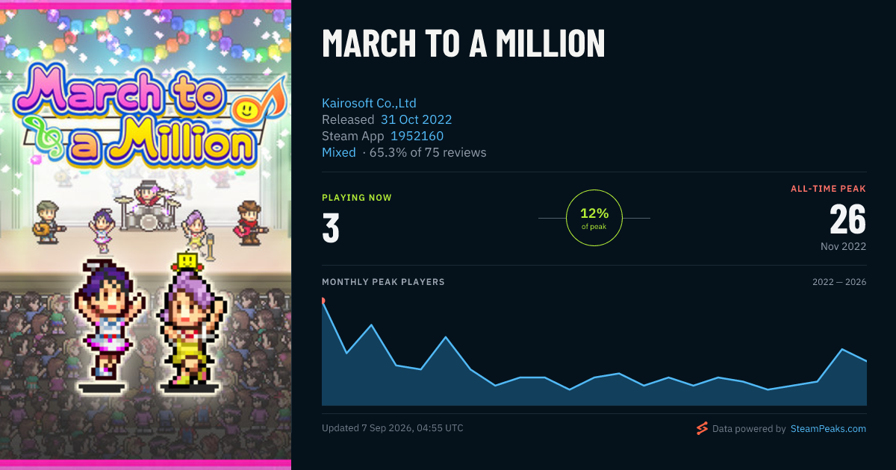Screen dimensions: 896x470
Task: Open the Kairosoft Co.,Ltd developer link
Action: pos(369,103)
